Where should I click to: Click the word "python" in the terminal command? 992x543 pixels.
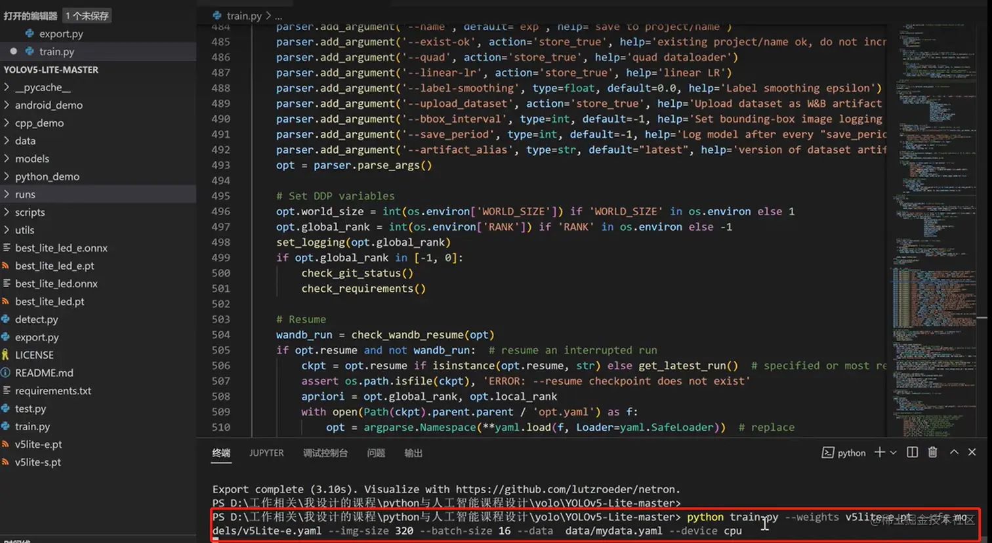pyautogui.click(x=705, y=517)
